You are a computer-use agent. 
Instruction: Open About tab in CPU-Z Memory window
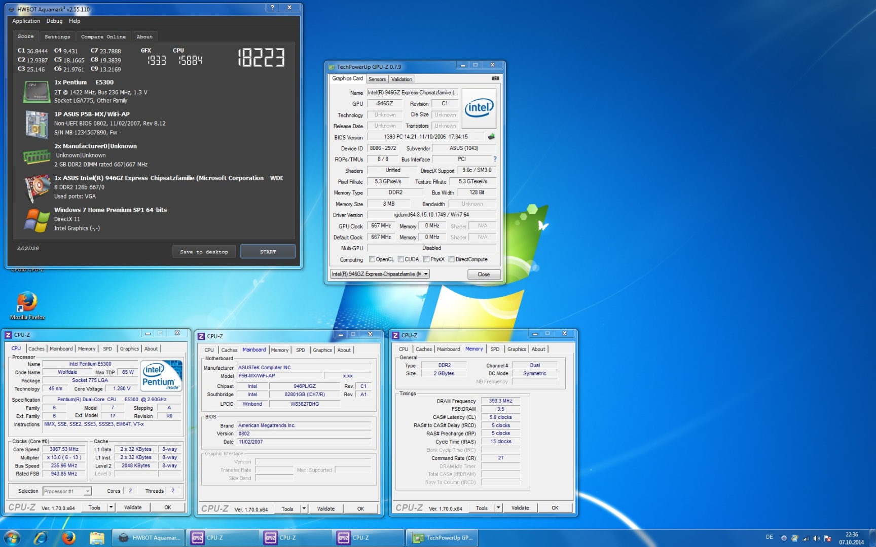[538, 349]
